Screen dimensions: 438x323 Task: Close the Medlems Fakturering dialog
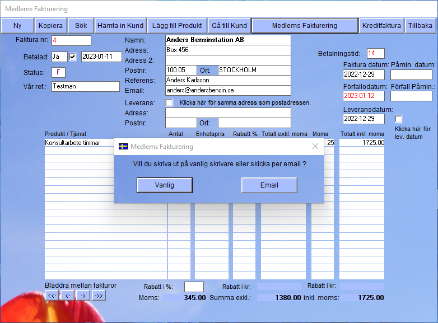(315, 147)
